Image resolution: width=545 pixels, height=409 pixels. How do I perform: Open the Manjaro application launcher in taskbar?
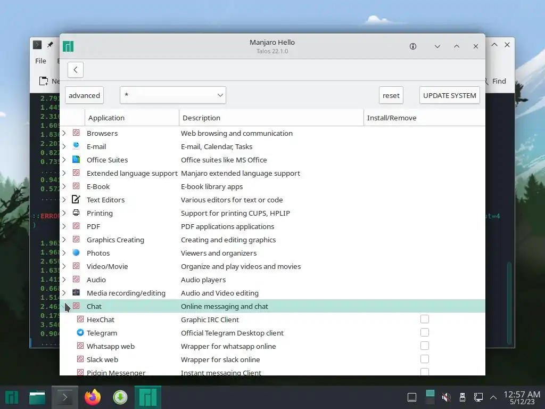[12, 397]
